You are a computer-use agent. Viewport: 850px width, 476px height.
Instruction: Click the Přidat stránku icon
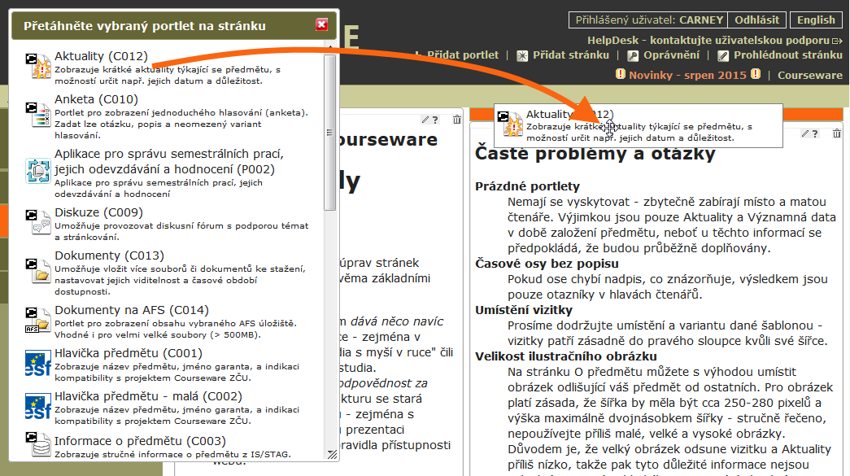522,56
